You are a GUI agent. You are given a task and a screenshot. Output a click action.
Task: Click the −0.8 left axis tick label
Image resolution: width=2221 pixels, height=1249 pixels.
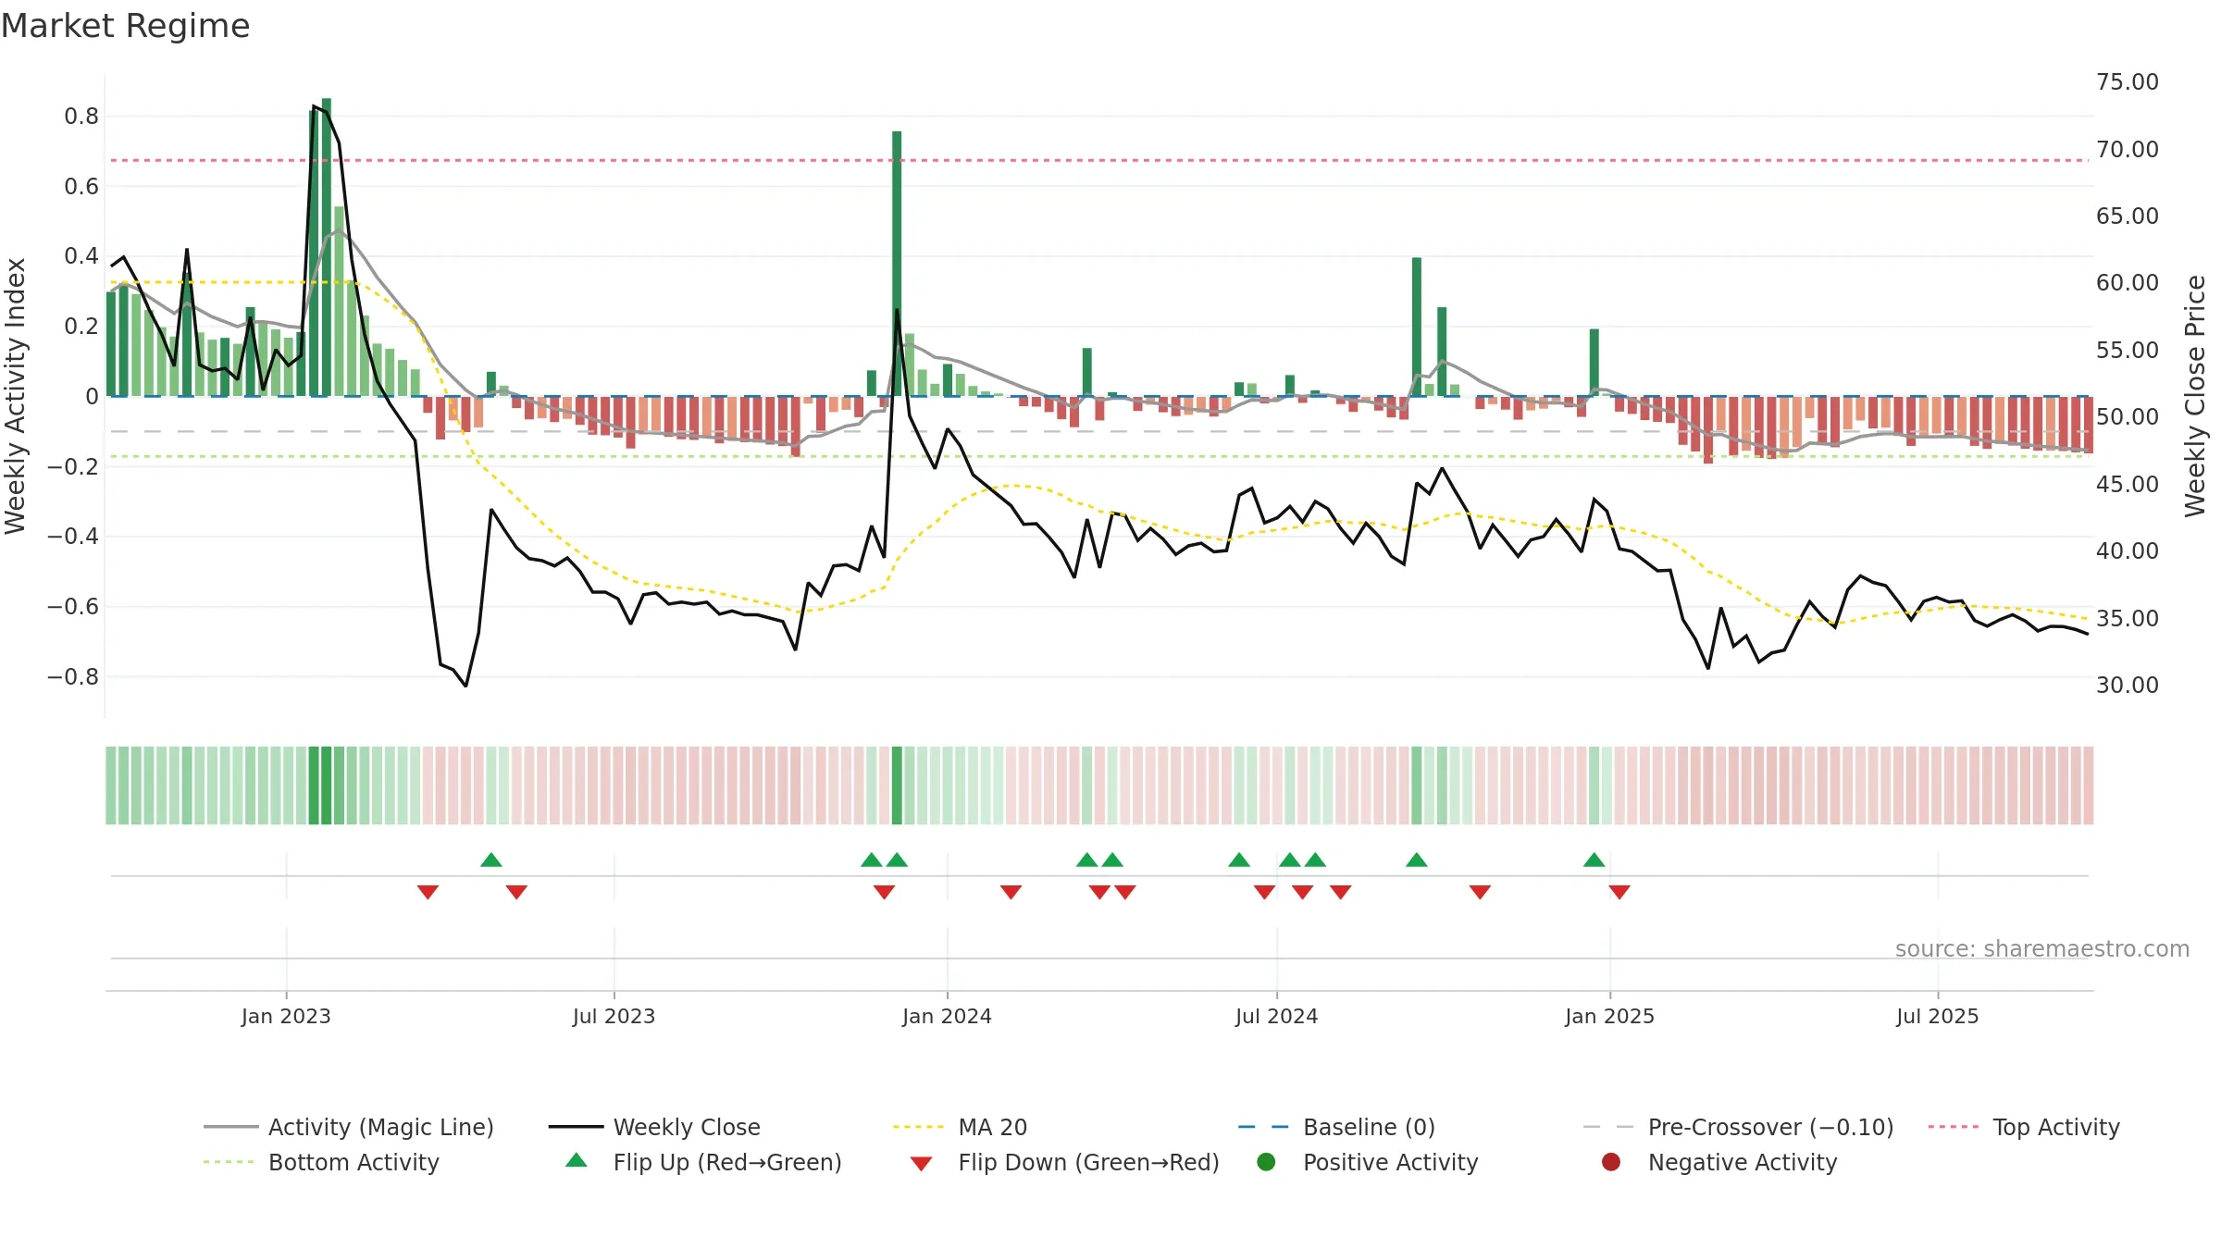click(x=73, y=677)
